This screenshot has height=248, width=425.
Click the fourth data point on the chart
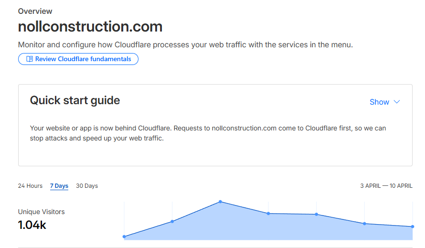(x=268, y=213)
